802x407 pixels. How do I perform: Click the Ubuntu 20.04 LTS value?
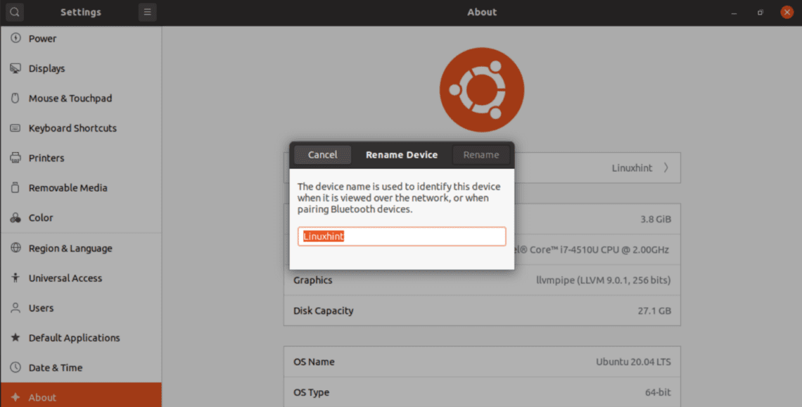point(633,362)
